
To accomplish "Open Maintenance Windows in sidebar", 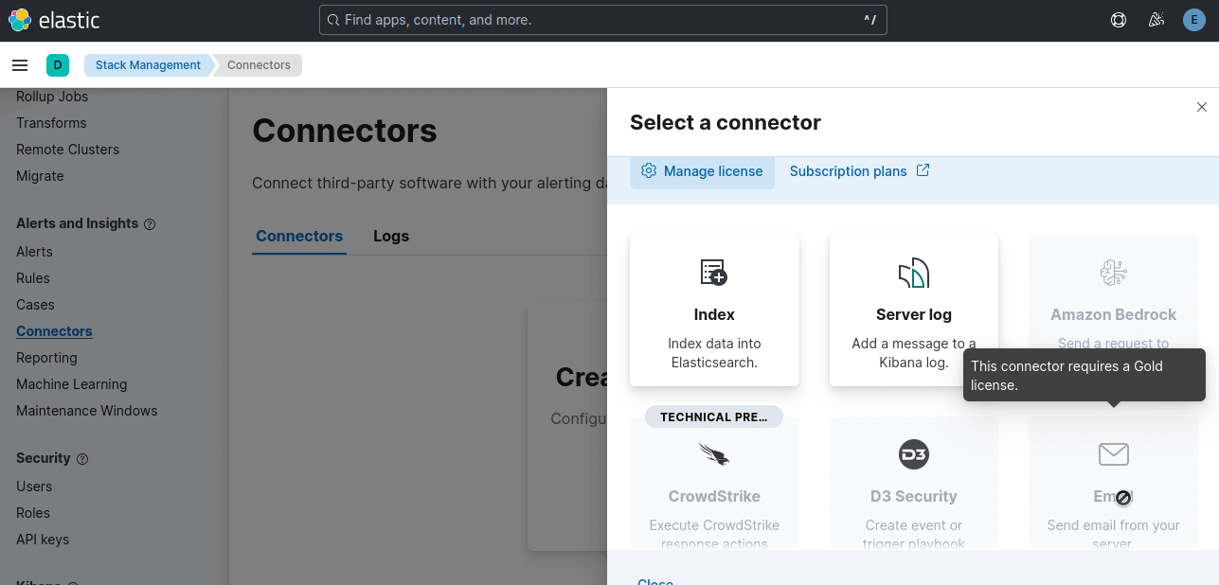I will point(86,411).
